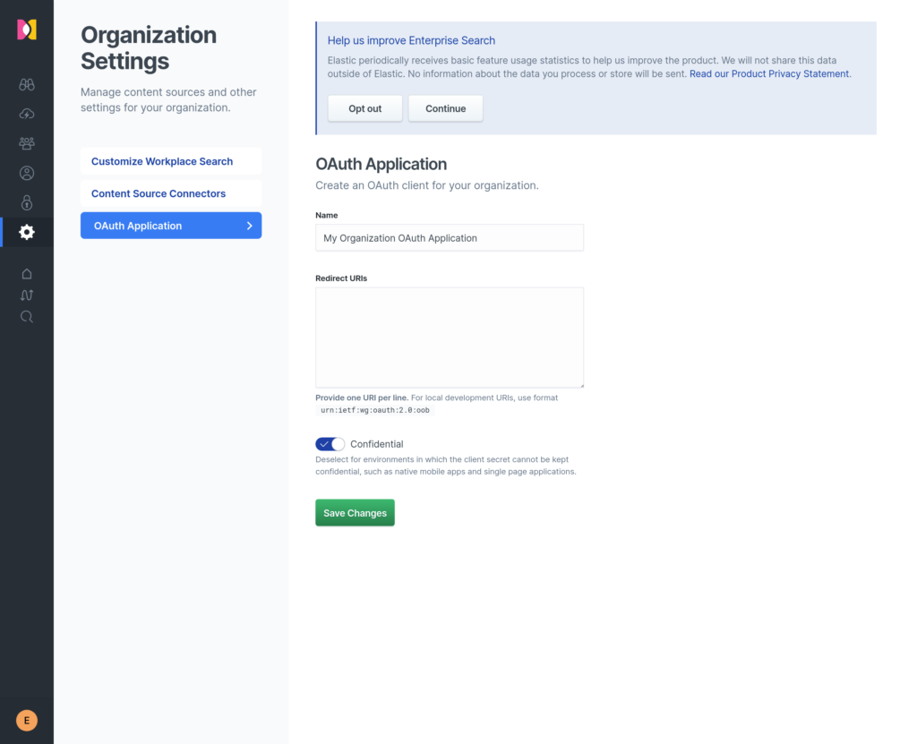Click the magnifier search icon in sidebar

tap(27, 317)
